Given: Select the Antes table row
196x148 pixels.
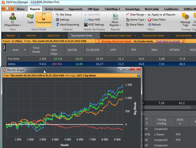Looking at the screenshot, I should [101, 64].
